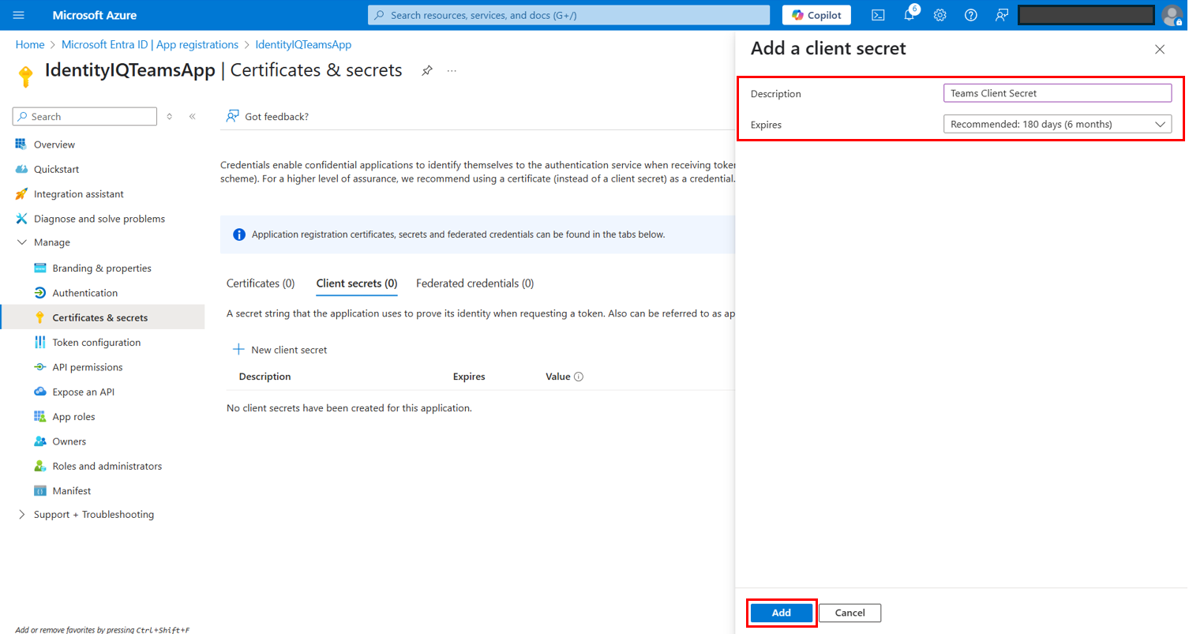This screenshot has height=634, width=1189.
Task: Click the info icon next to Value
Action: coord(579,377)
